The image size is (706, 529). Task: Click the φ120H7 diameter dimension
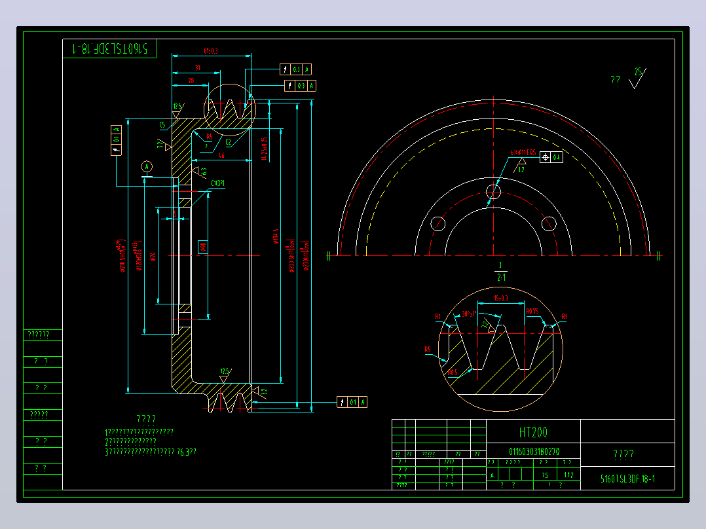[138, 256]
